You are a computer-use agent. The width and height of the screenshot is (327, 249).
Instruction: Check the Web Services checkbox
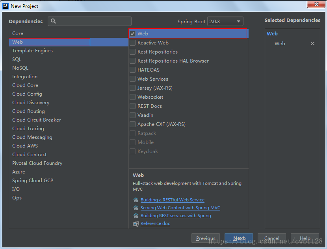133,79
